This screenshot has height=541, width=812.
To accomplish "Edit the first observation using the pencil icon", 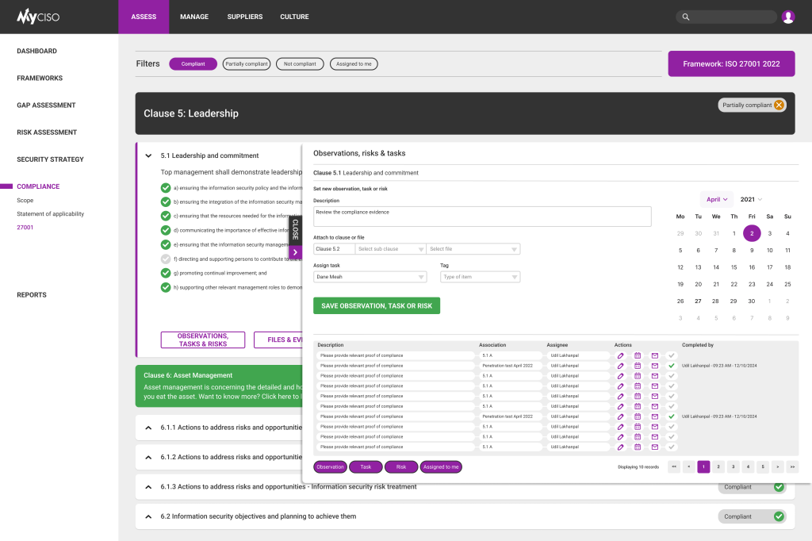I will pos(621,355).
